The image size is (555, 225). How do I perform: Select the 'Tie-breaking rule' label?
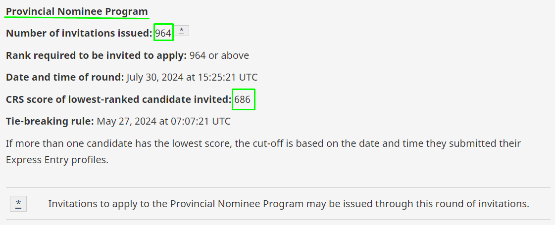[x=50, y=122]
